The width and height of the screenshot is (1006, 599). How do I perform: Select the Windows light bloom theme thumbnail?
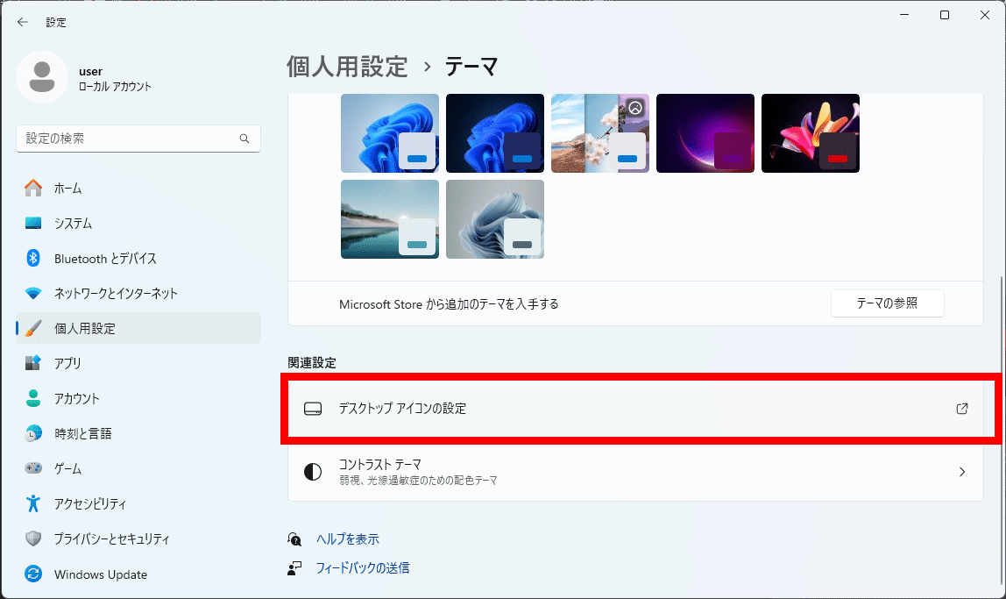tap(390, 133)
